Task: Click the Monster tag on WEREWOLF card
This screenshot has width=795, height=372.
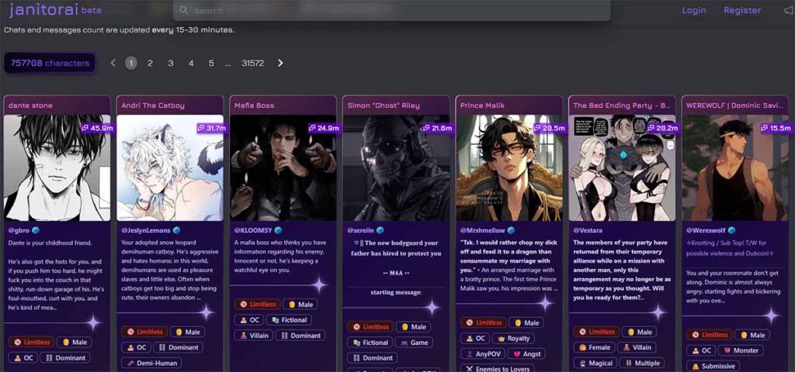Action: click(741, 350)
